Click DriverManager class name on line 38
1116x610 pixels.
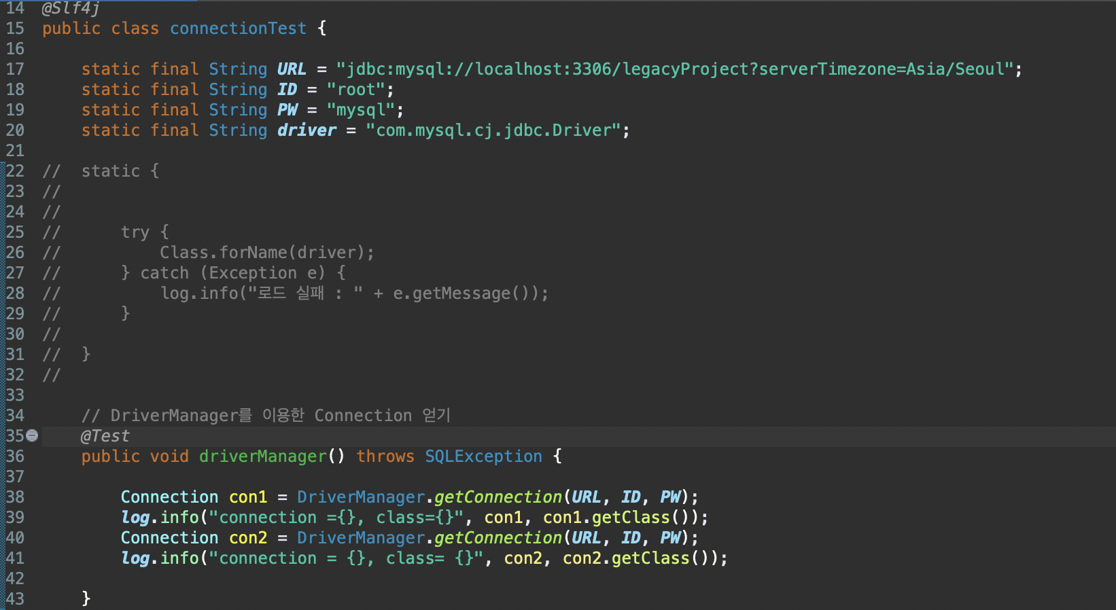coord(361,497)
